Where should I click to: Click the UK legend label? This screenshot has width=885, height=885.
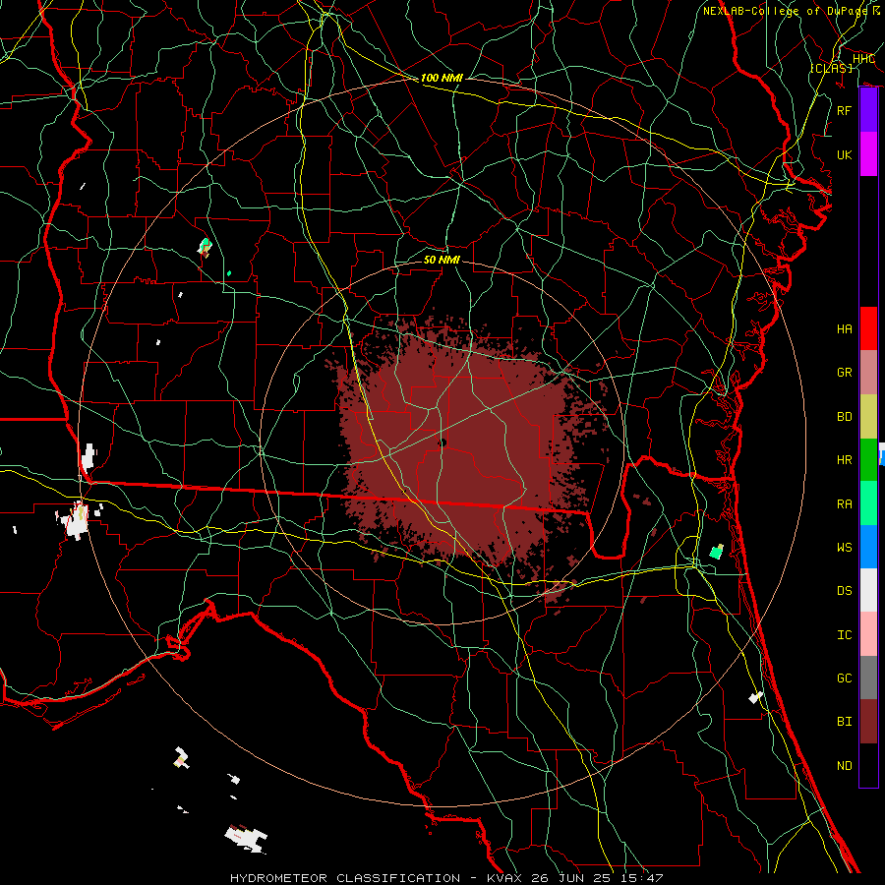[x=844, y=154]
